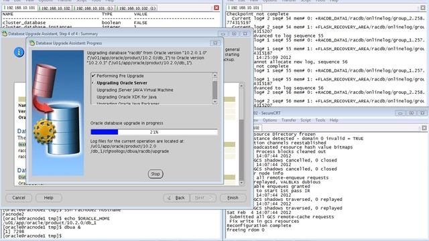The width and height of the screenshot is (429, 241).
Task: Open Help in Upgrade Assistant Summary
Action: (49, 197)
